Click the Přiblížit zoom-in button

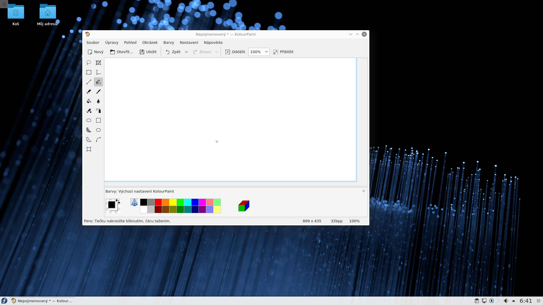pyautogui.click(x=283, y=52)
